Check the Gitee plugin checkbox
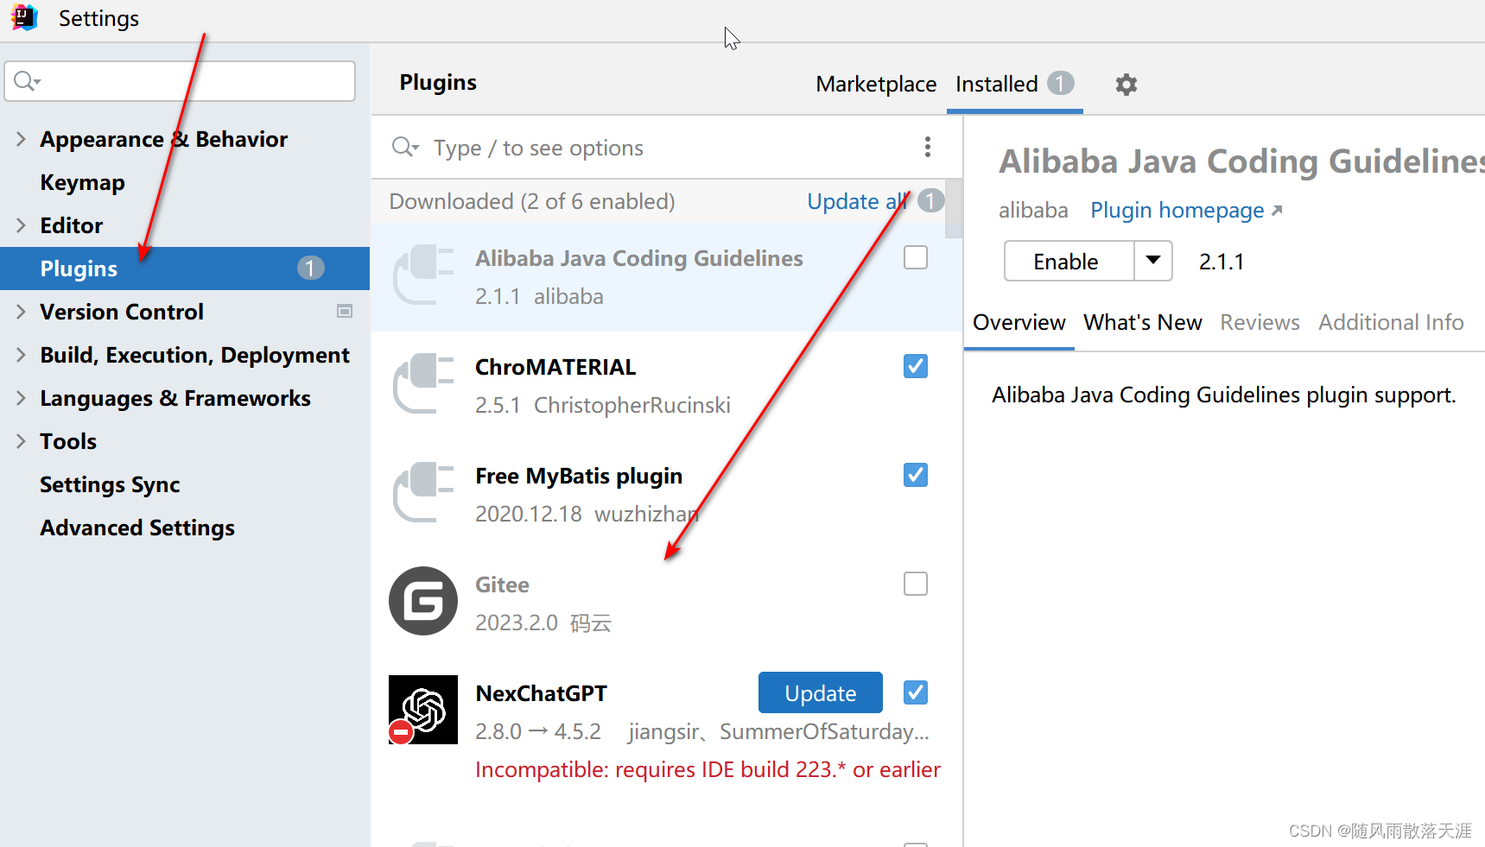 pos(916,584)
